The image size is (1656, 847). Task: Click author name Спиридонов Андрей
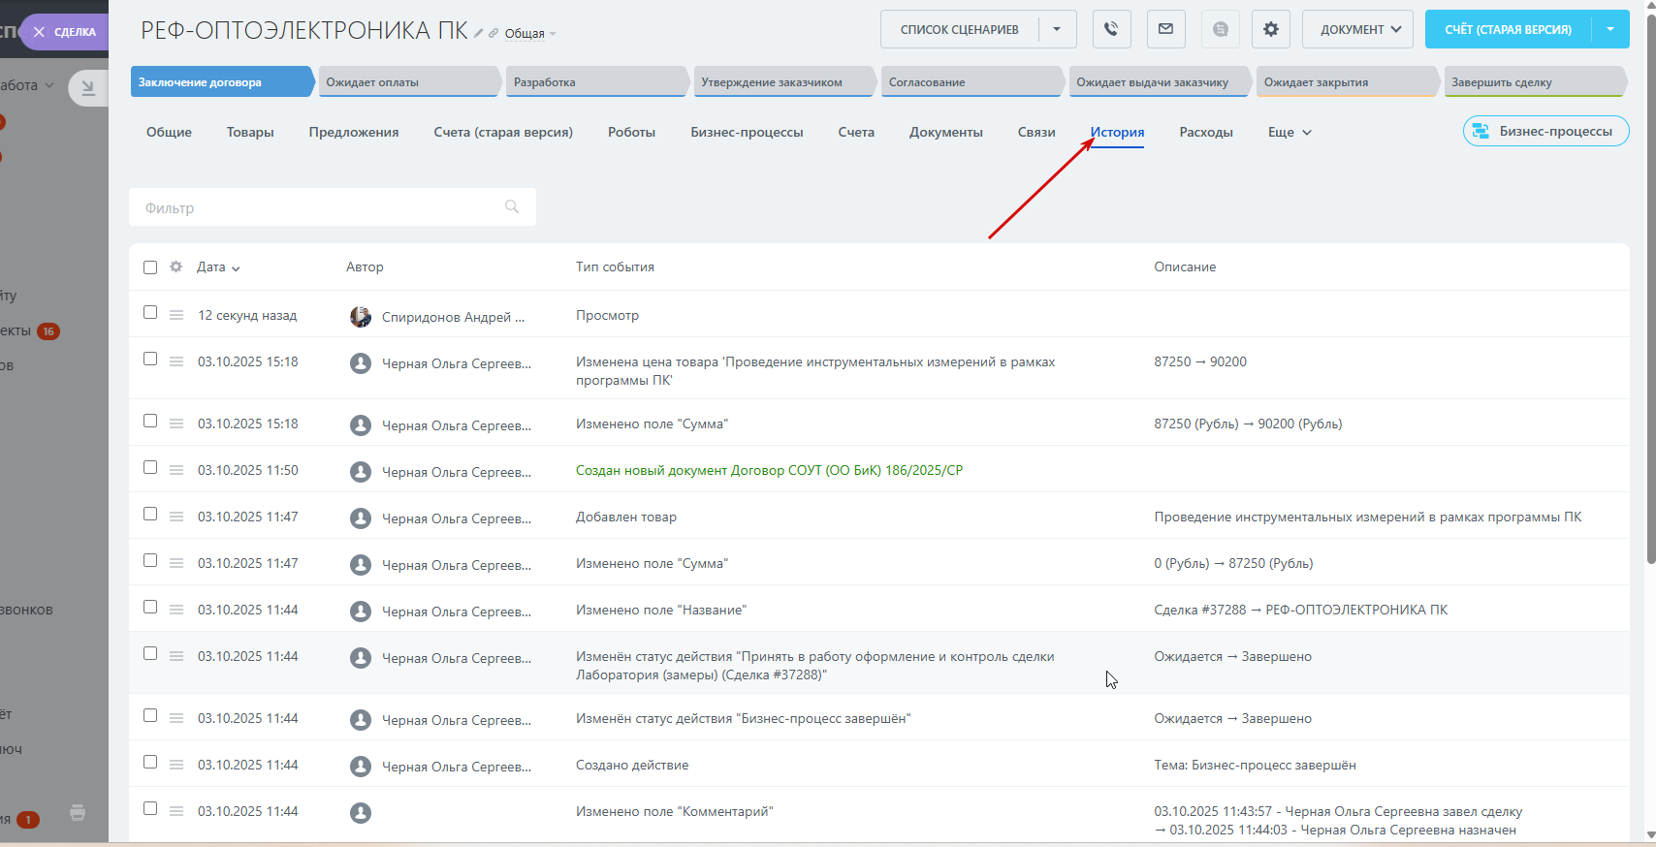click(x=453, y=317)
